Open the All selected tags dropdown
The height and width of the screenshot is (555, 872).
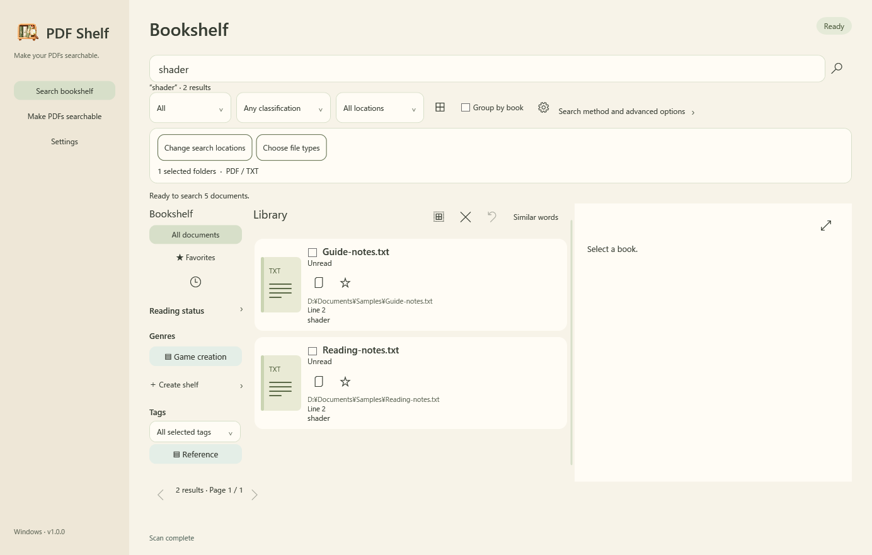point(195,432)
